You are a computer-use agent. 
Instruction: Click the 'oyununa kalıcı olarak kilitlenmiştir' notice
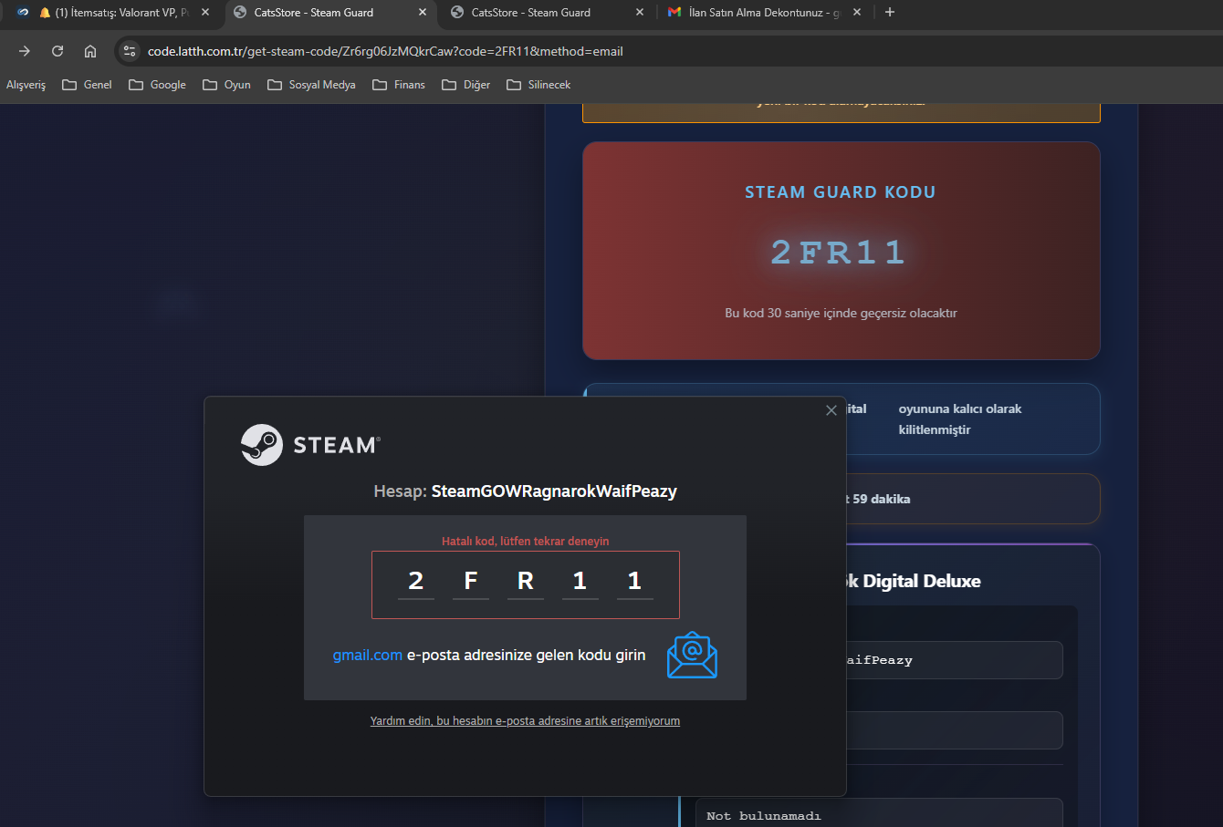coord(960,419)
